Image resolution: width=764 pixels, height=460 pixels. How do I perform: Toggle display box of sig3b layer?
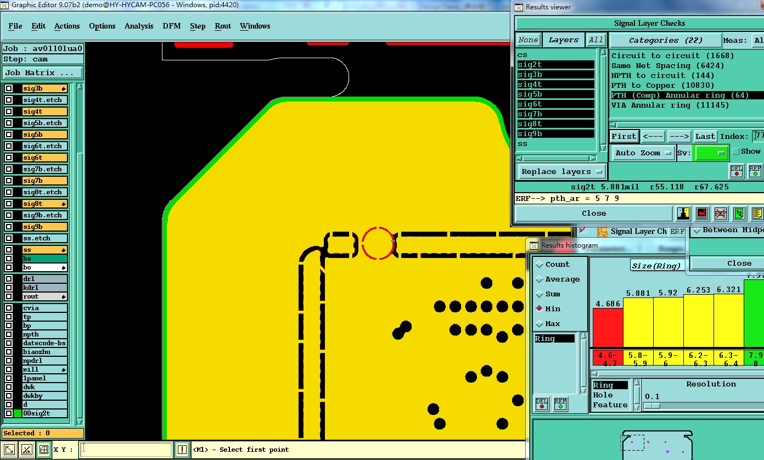pyautogui.click(x=9, y=88)
